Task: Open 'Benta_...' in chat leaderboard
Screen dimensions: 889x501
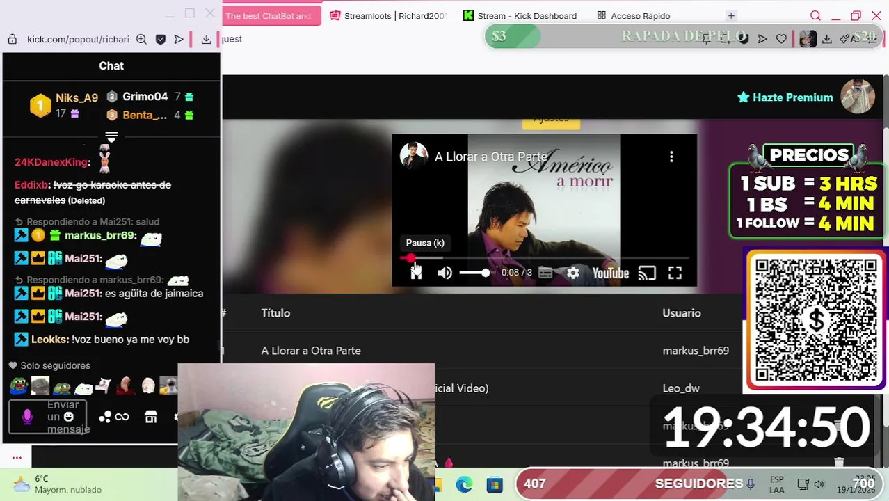Action: (x=145, y=115)
